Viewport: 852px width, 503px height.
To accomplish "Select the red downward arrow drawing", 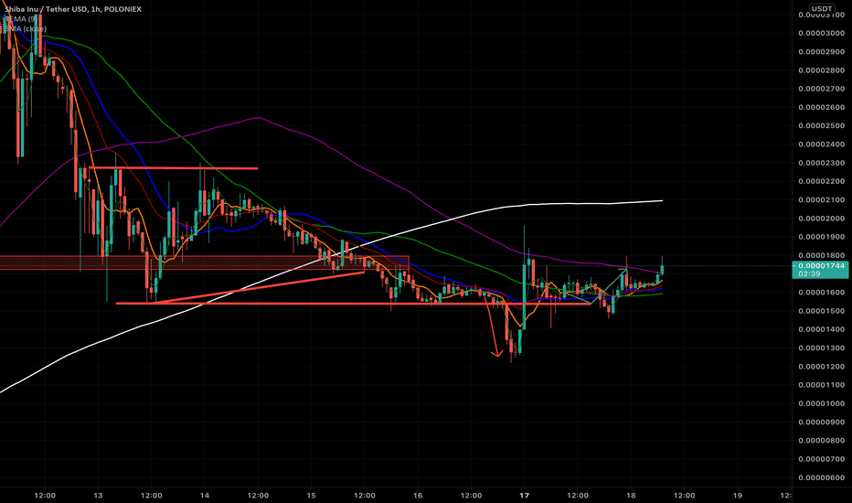I will tap(492, 326).
